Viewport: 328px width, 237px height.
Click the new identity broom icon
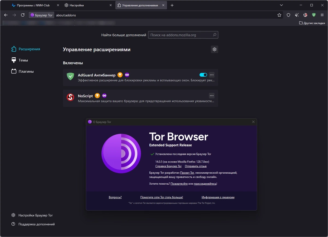tap(297, 15)
